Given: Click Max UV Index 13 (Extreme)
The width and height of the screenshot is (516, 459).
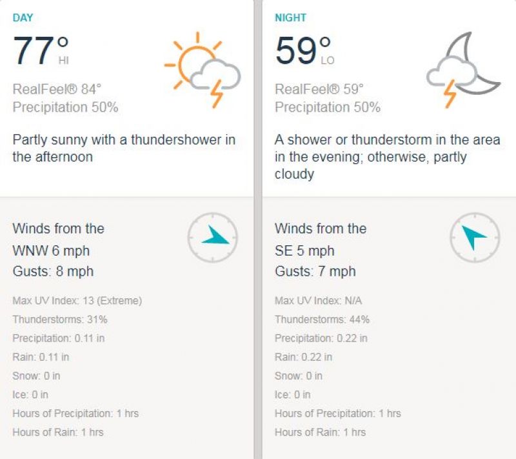Looking at the screenshot, I should (77, 301).
